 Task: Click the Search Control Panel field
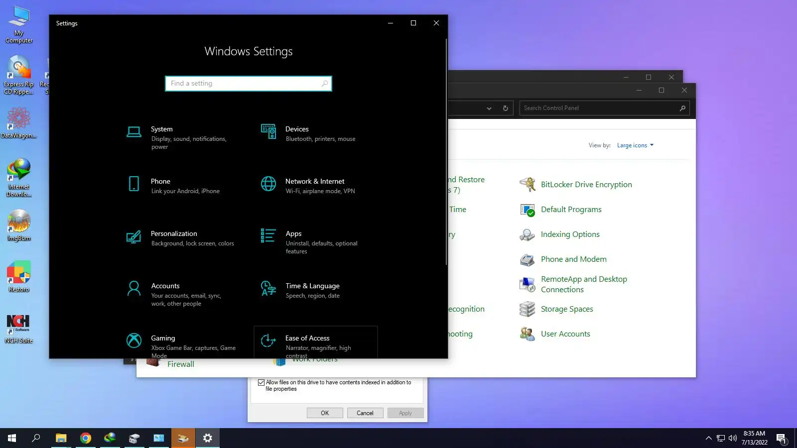(x=604, y=108)
